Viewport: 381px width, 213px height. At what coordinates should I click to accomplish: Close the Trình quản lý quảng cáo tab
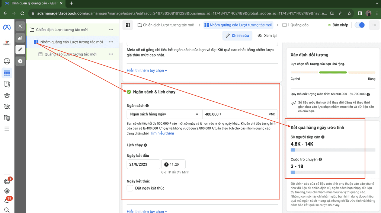tap(61, 3)
